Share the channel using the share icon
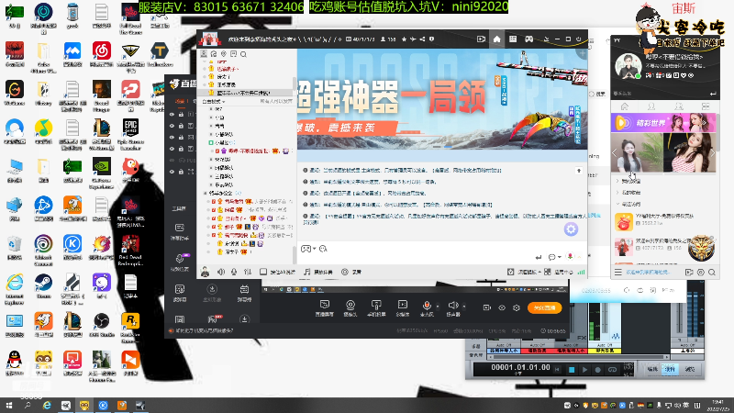This screenshot has width=734, height=413. click(422, 39)
